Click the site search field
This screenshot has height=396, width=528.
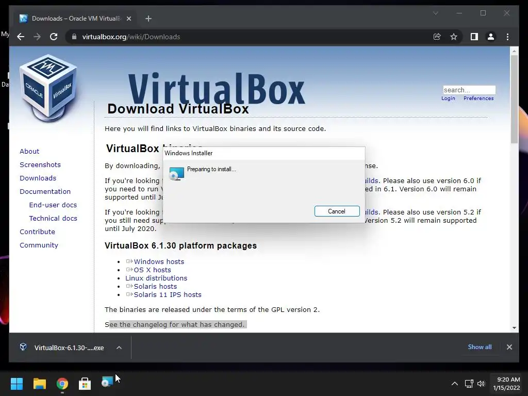(469, 90)
